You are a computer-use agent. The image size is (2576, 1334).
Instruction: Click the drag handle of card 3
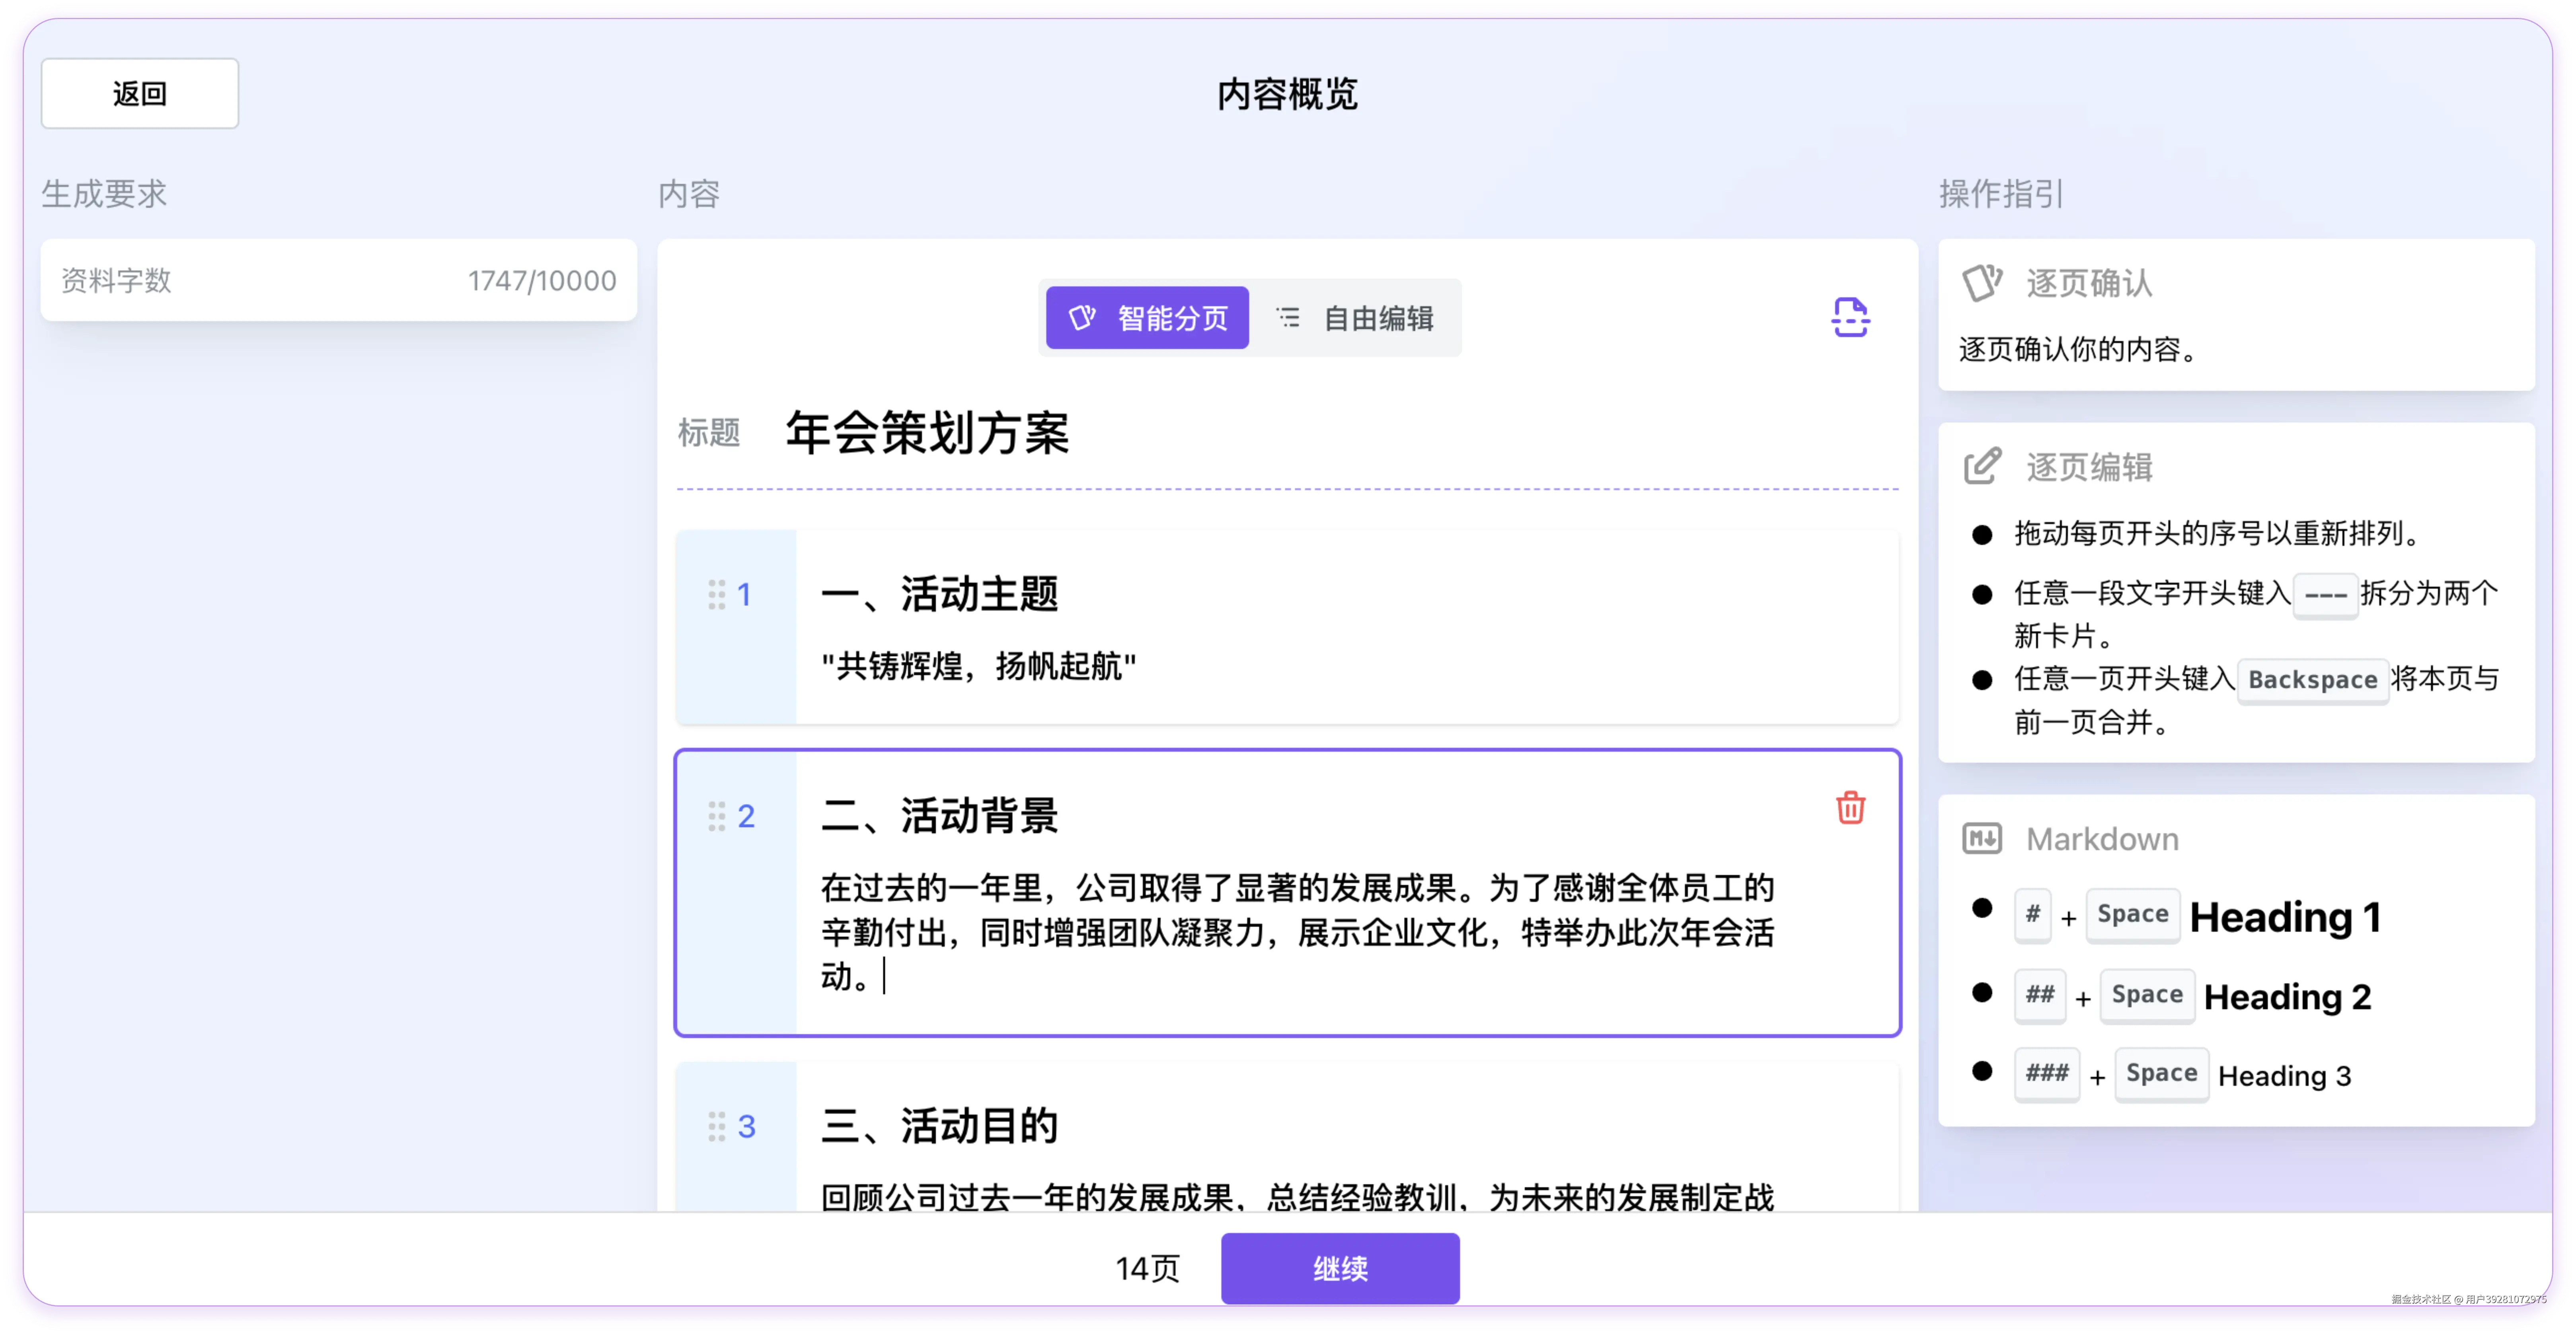[x=717, y=1126]
